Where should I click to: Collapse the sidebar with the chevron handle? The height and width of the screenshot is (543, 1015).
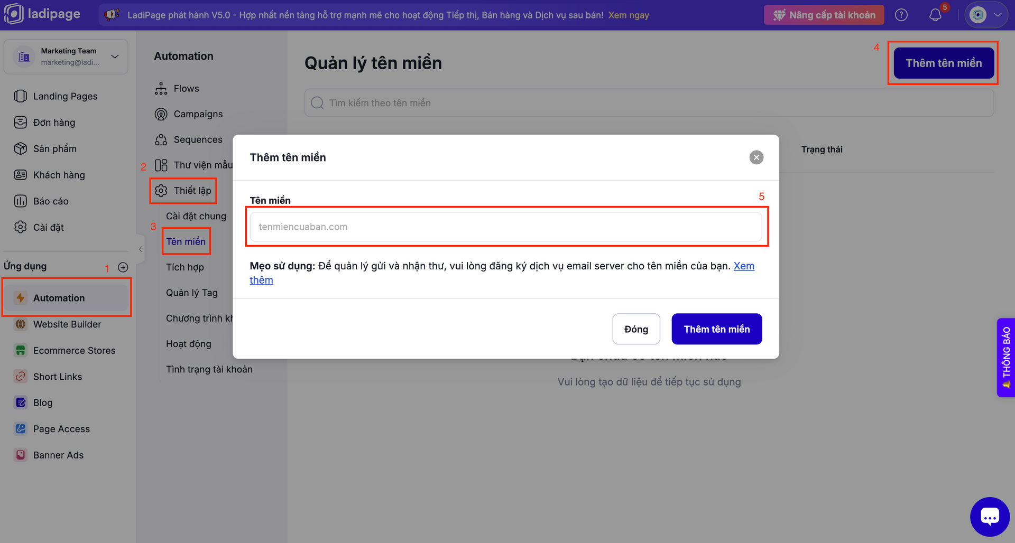141,249
